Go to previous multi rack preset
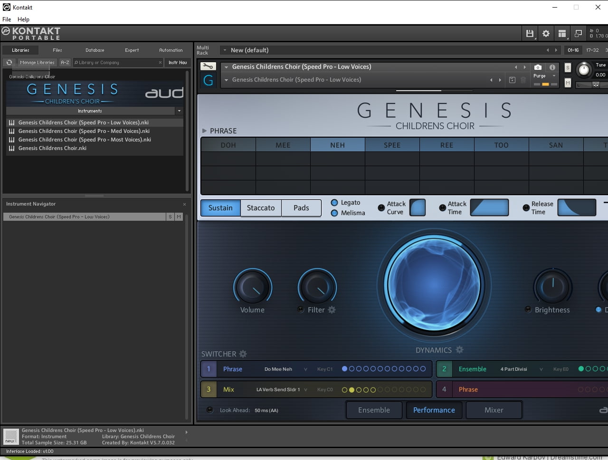Screen dimensions: 608x460 [547, 50]
